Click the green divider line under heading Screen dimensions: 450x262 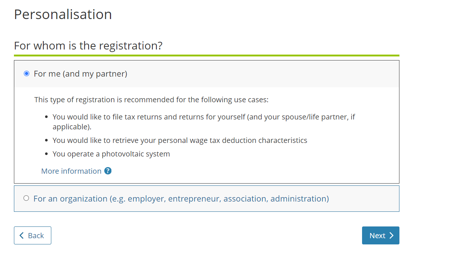(206, 55)
